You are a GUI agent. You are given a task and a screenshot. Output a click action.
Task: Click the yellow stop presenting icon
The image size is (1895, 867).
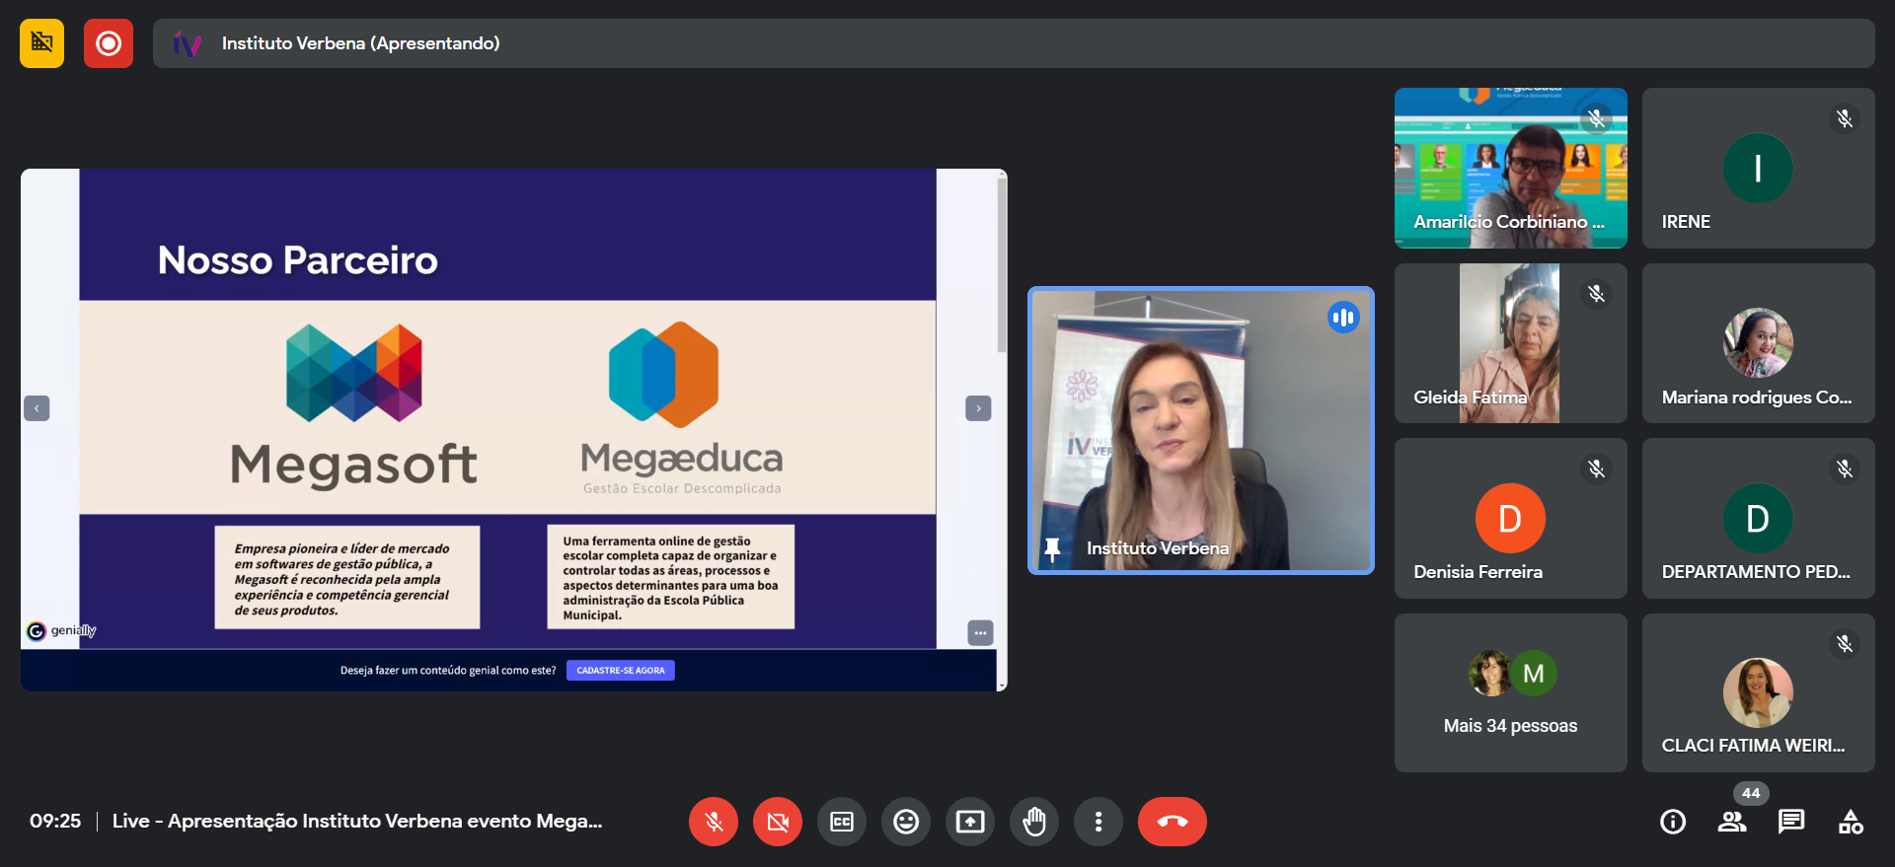[x=41, y=43]
